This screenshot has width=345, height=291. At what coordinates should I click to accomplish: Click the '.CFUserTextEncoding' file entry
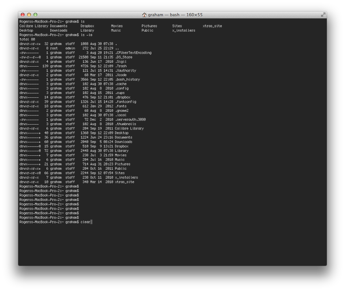coord(133,53)
